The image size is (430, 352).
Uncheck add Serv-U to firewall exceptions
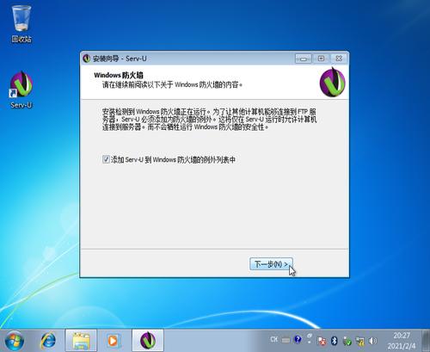tap(106, 159)
